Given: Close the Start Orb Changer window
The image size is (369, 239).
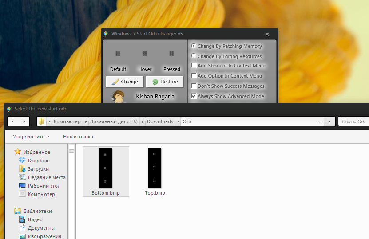Looking at the screenshot, I should coord(267,34).
